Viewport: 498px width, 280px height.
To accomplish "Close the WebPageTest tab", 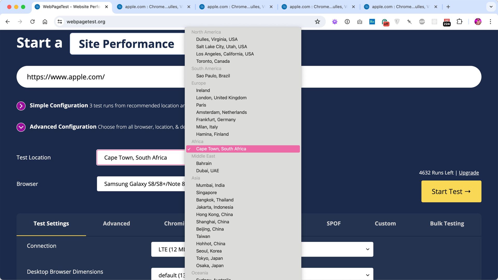I will pyautogui.click(x=106, y=7).
